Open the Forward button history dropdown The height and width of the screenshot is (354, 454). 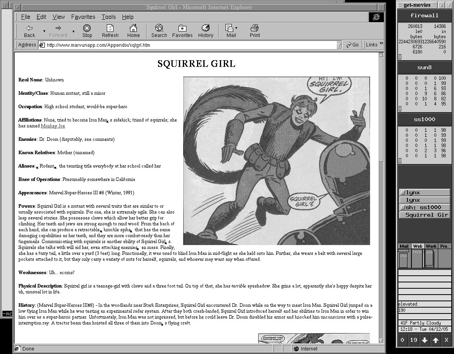click(73, 31)
